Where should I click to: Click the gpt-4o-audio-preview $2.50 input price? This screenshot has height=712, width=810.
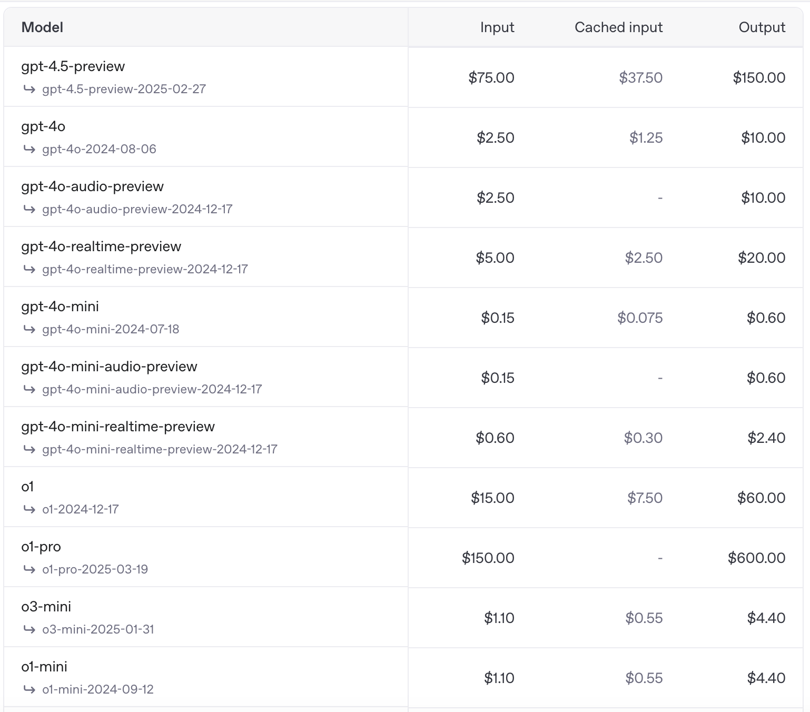495,197
